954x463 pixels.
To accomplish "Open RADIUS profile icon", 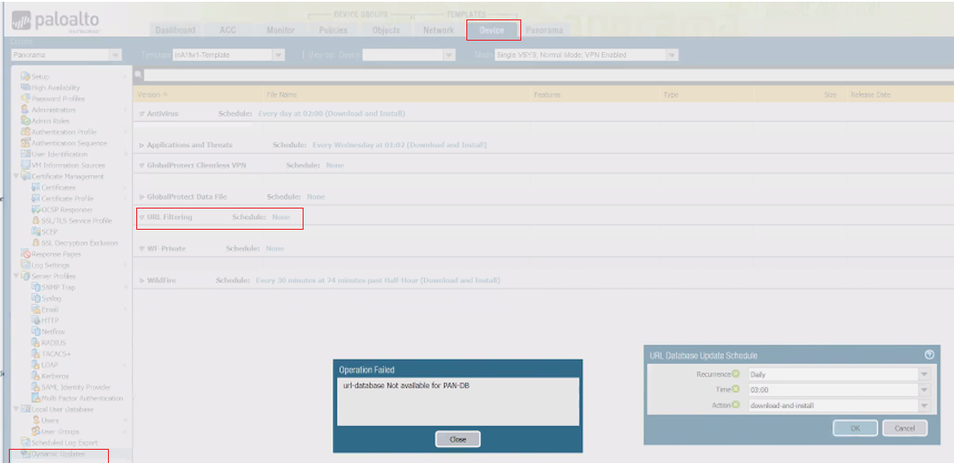I will (35, 343).
